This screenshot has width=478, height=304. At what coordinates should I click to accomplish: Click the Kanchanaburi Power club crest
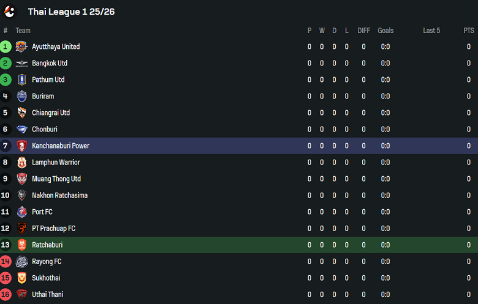click(22, 146)
